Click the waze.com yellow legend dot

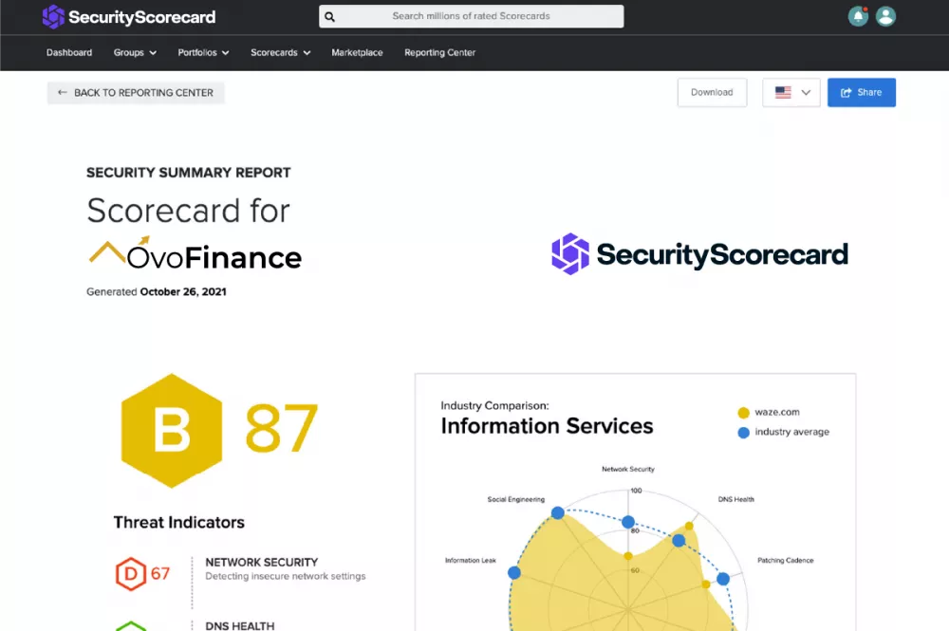(744, 413)
